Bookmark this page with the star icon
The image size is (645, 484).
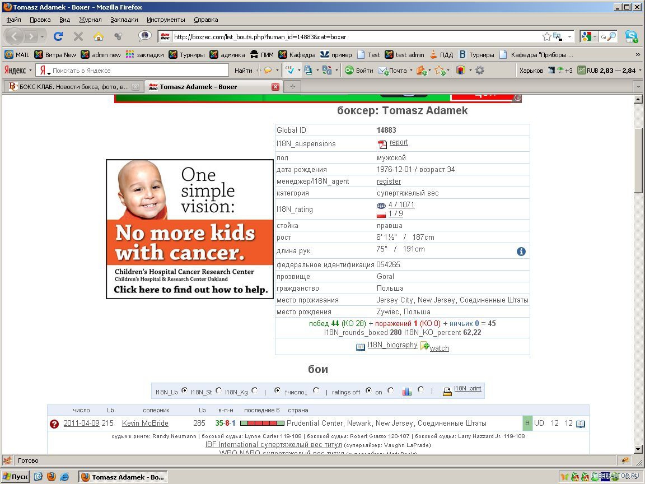tap(546, 36)
